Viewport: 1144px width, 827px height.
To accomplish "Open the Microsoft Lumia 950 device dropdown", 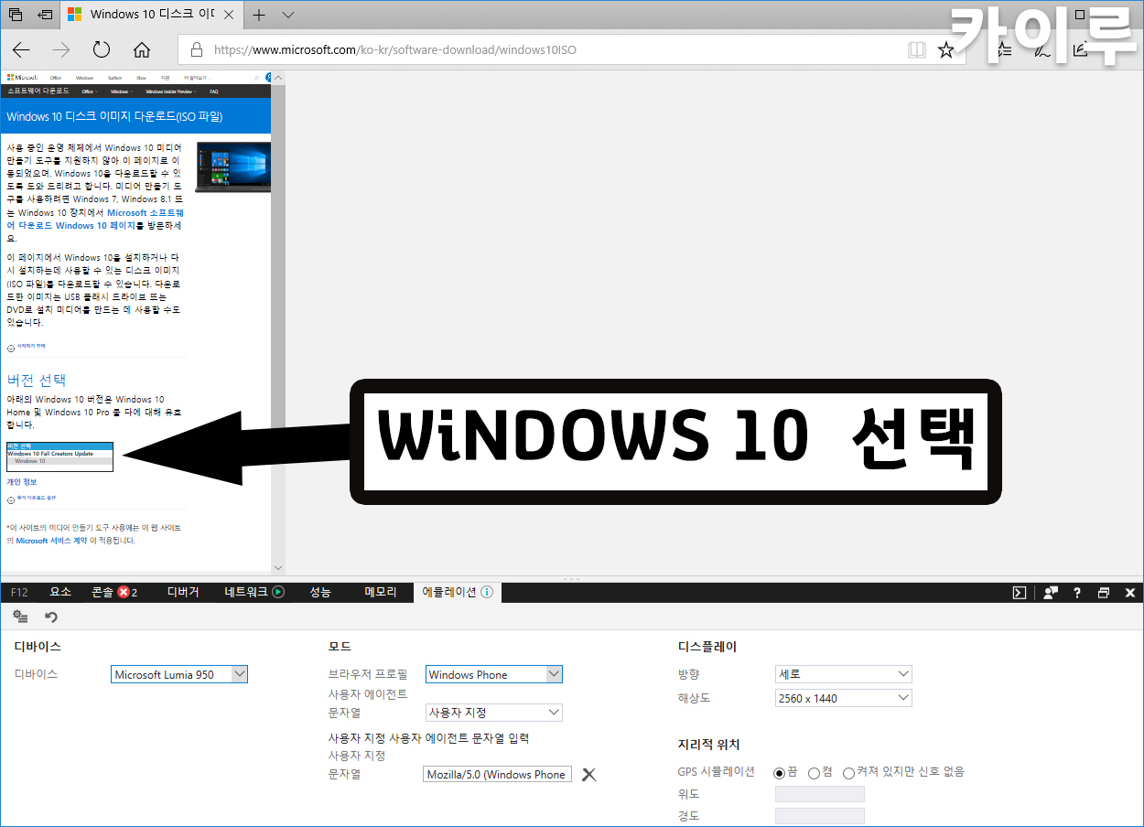I will (179, 674).
